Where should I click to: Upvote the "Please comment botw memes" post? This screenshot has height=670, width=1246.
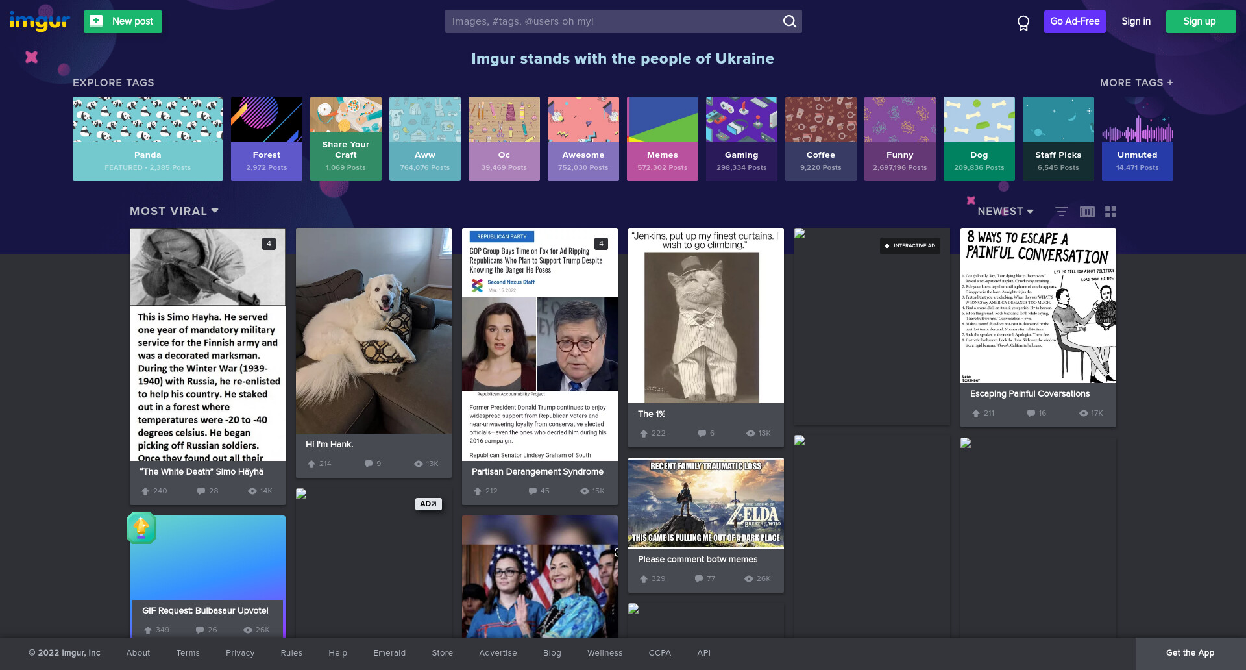click(643, 579)
